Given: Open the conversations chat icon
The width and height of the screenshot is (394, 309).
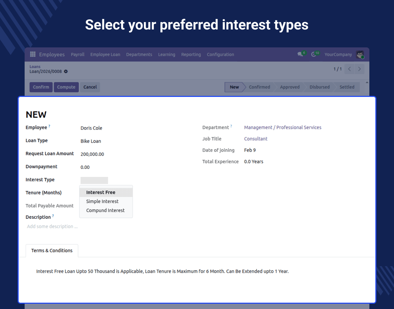Looking at the screenshot, I should tap(300, 54).
